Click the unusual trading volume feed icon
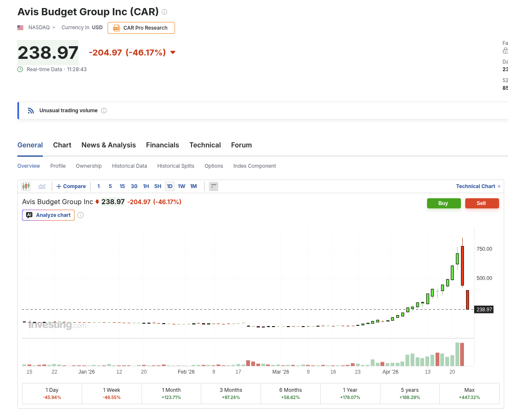This screenshot has width=508, height=413. click(31, 111)
